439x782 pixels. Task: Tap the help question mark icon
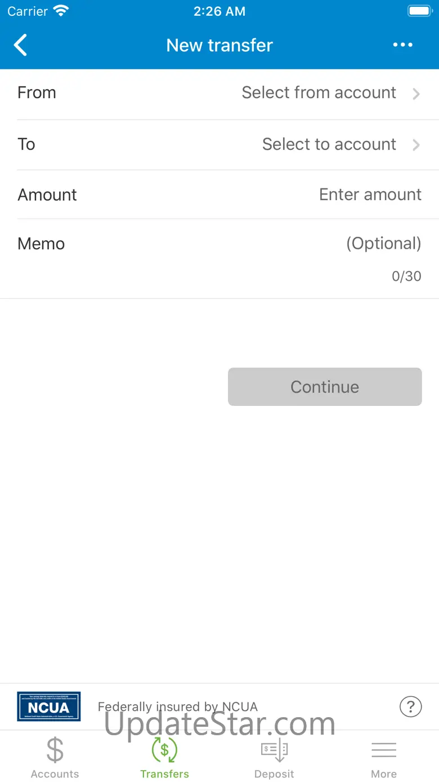(410, 706)
